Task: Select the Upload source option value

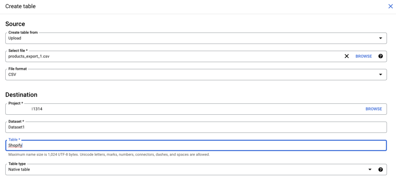Action: (15, 38)
